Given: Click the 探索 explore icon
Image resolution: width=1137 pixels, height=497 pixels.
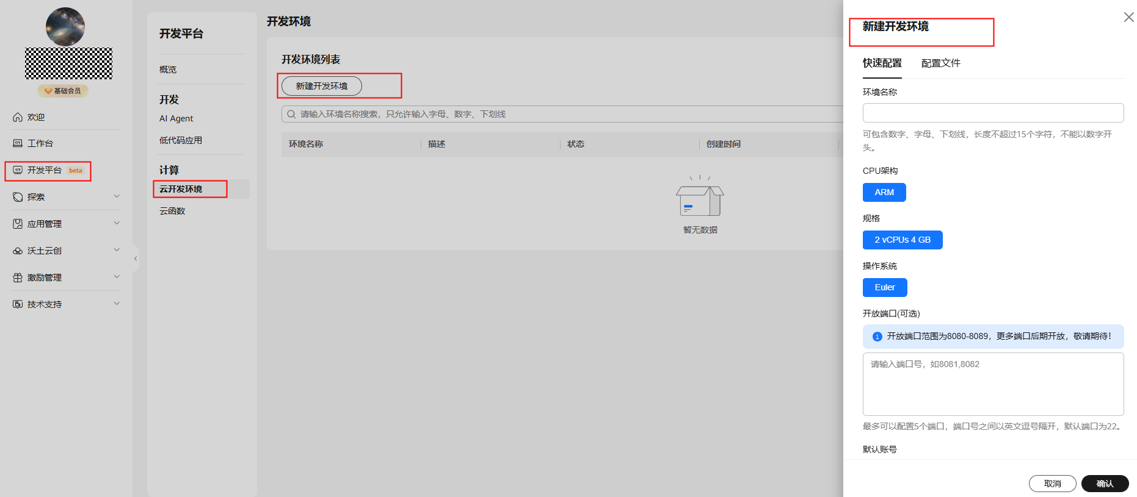Looking at the screenshot, I should coord(18,197).
